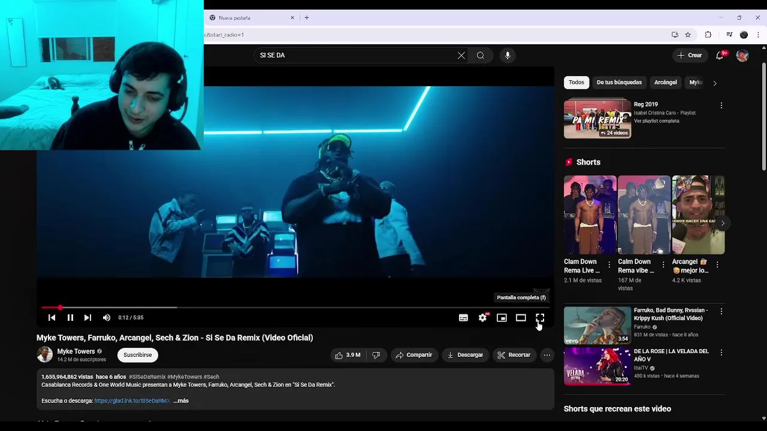Open options for Arcangel short

tap(717, 265)
